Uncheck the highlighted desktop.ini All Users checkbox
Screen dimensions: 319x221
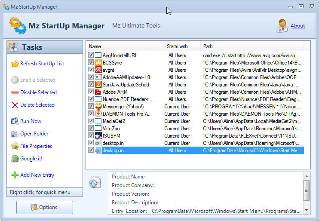(91, 150)
